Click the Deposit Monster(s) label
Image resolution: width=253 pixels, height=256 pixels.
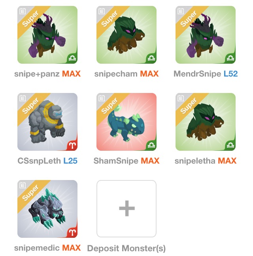tap(126, 248)
